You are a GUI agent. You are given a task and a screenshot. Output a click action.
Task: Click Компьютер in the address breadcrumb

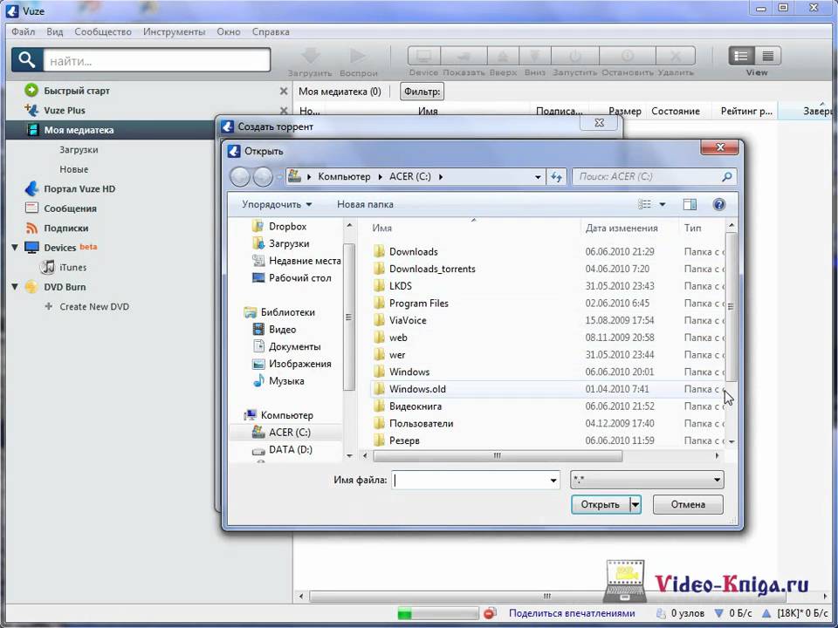(344, 177)
